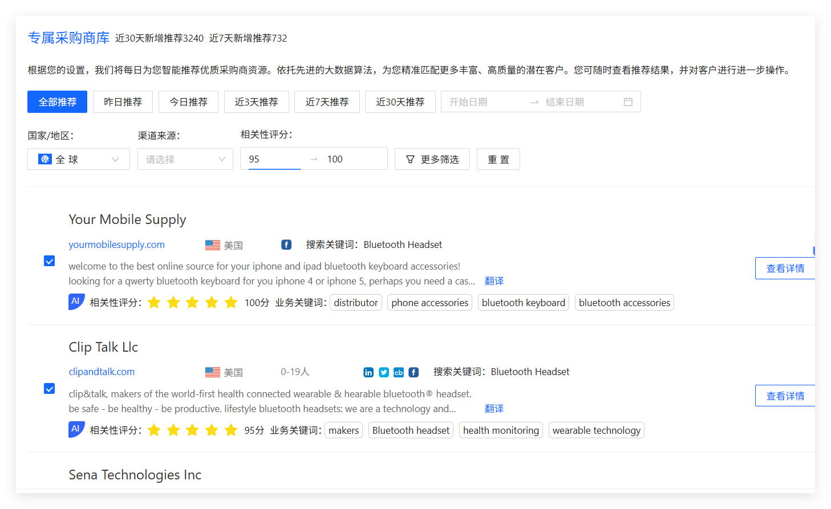Click the 近7天新增推荐732 statistic
Image resolution: width=831 pixels, height=509 pixels.
(248, 38)
